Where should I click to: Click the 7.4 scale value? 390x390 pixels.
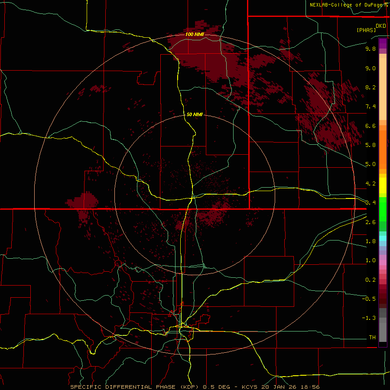[370, 107]
